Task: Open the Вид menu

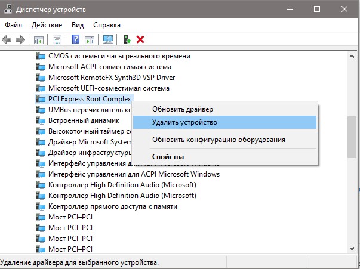Action: [x=78, y=25]
